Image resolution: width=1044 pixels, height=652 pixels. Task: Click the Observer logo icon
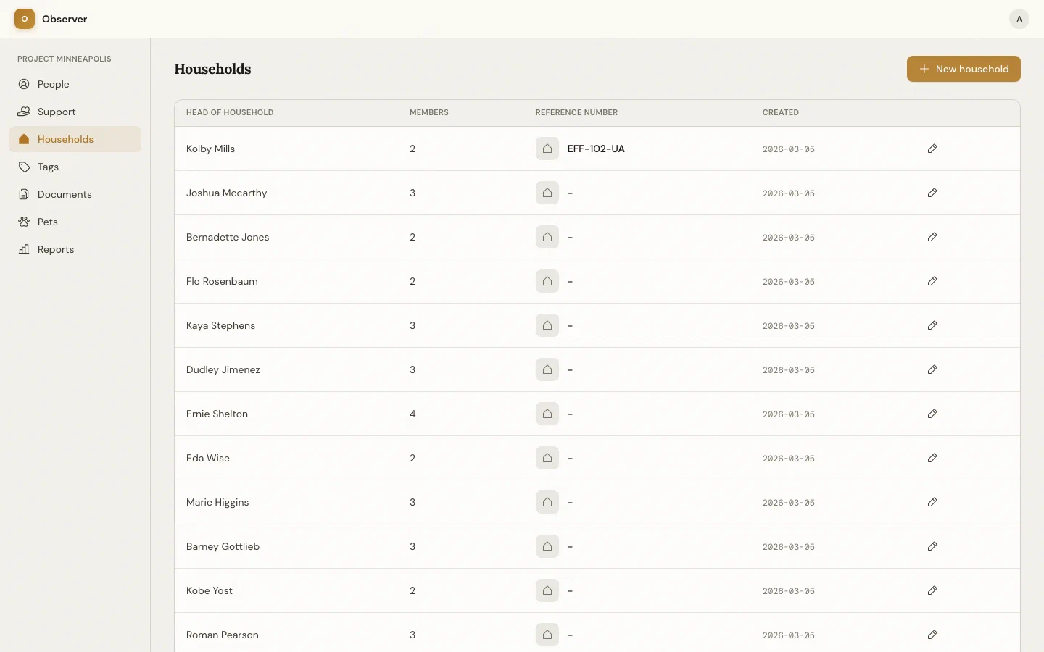25,19
